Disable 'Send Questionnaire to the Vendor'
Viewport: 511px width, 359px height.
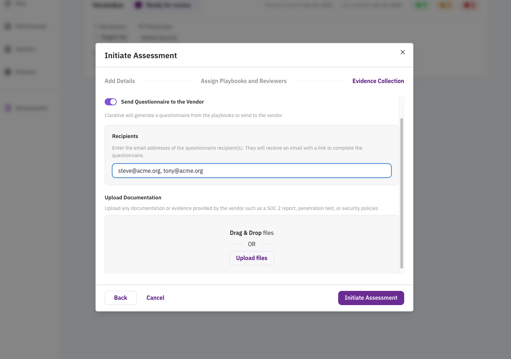[x=111, y=102]
